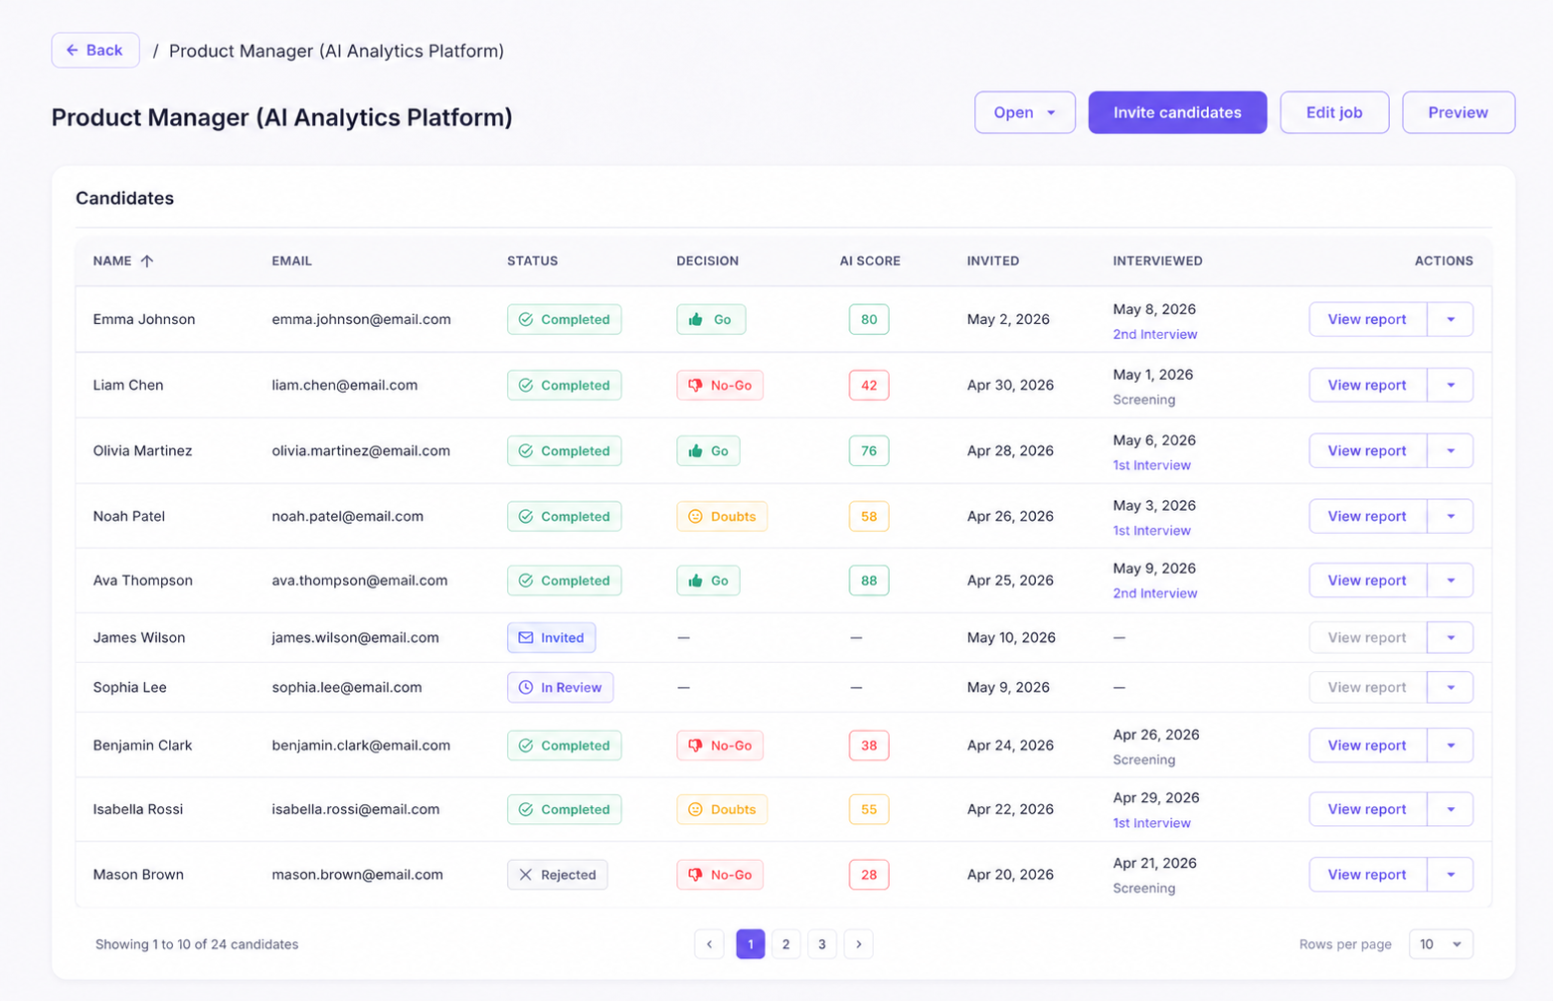Click the AI score 88 badge for Ava Thompson
Image resolution: width=1553 pixels, height=1001 pixels.
pyautogui.click(x=869, y=581)
